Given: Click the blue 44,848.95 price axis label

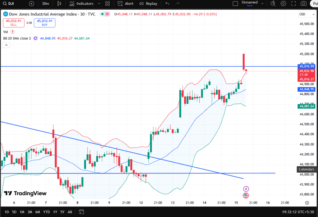Looking at the screenshot, I should pos(307,89).
